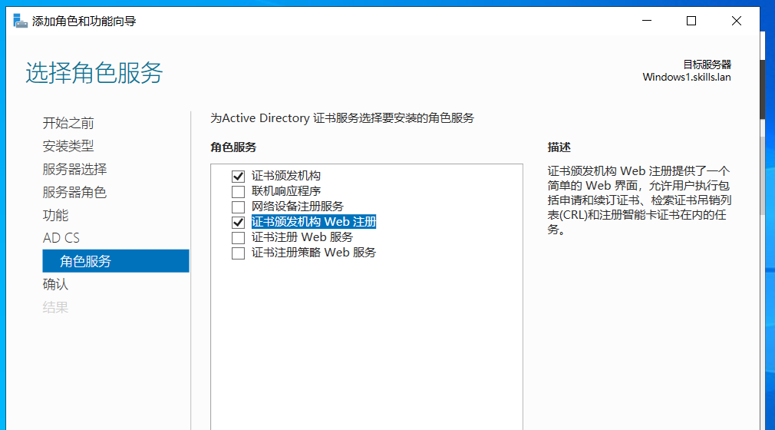
Task: Check the 证书注册 Web 服务 checkbox
Action: tap(238, 237)
